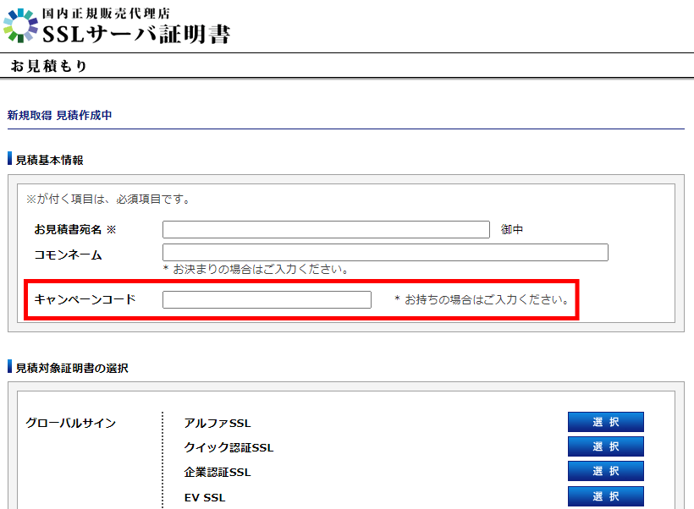
Task: Click the 必須項目です required-fields notice
Action: [108, 199]
